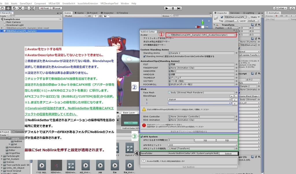Open the VRCDeveloperTool menu
The width and height of the screenshot is (296, 174).
[109, 3]
